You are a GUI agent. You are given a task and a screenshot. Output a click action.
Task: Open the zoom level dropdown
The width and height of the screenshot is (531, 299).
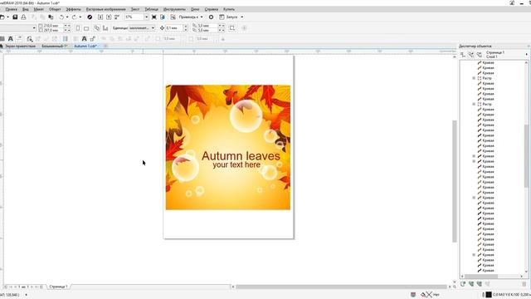tap(146, 17)
